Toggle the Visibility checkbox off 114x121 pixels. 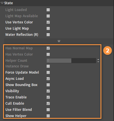click(x=48, y=91)
